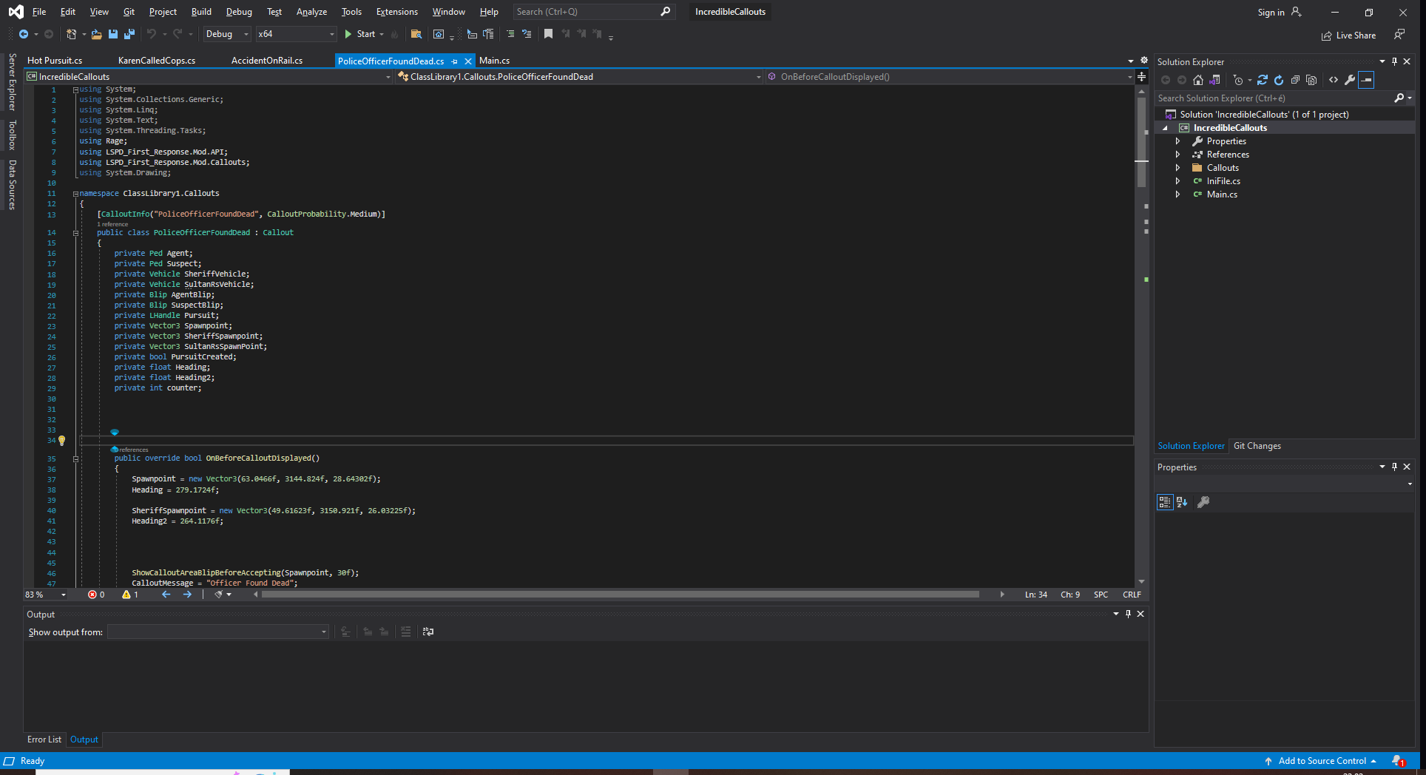Viewport: 1426px width, 775px height.
Task: Click the warning count icon in editor status
Action: pyautogui.click(x=126, y=595)
